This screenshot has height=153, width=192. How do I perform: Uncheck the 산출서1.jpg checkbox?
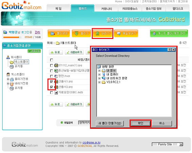click(x=52, y=82)
